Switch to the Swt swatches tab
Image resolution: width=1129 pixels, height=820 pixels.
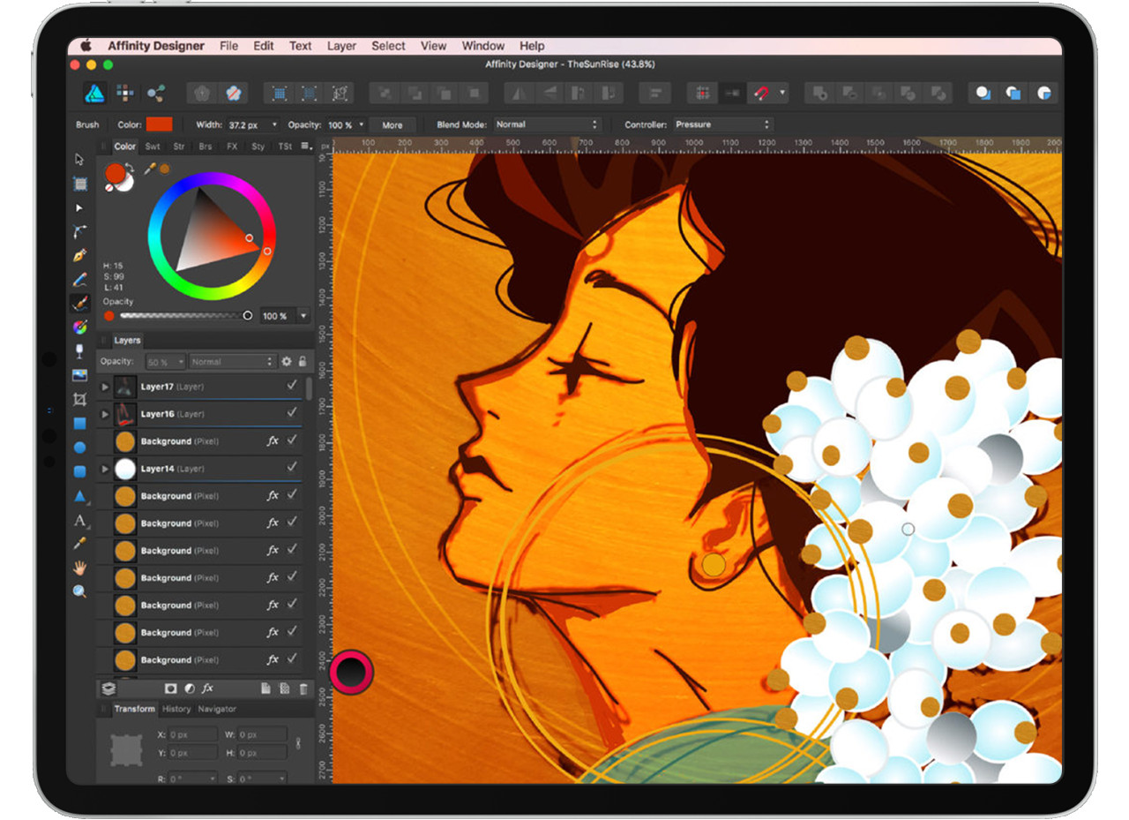(153, 147)
